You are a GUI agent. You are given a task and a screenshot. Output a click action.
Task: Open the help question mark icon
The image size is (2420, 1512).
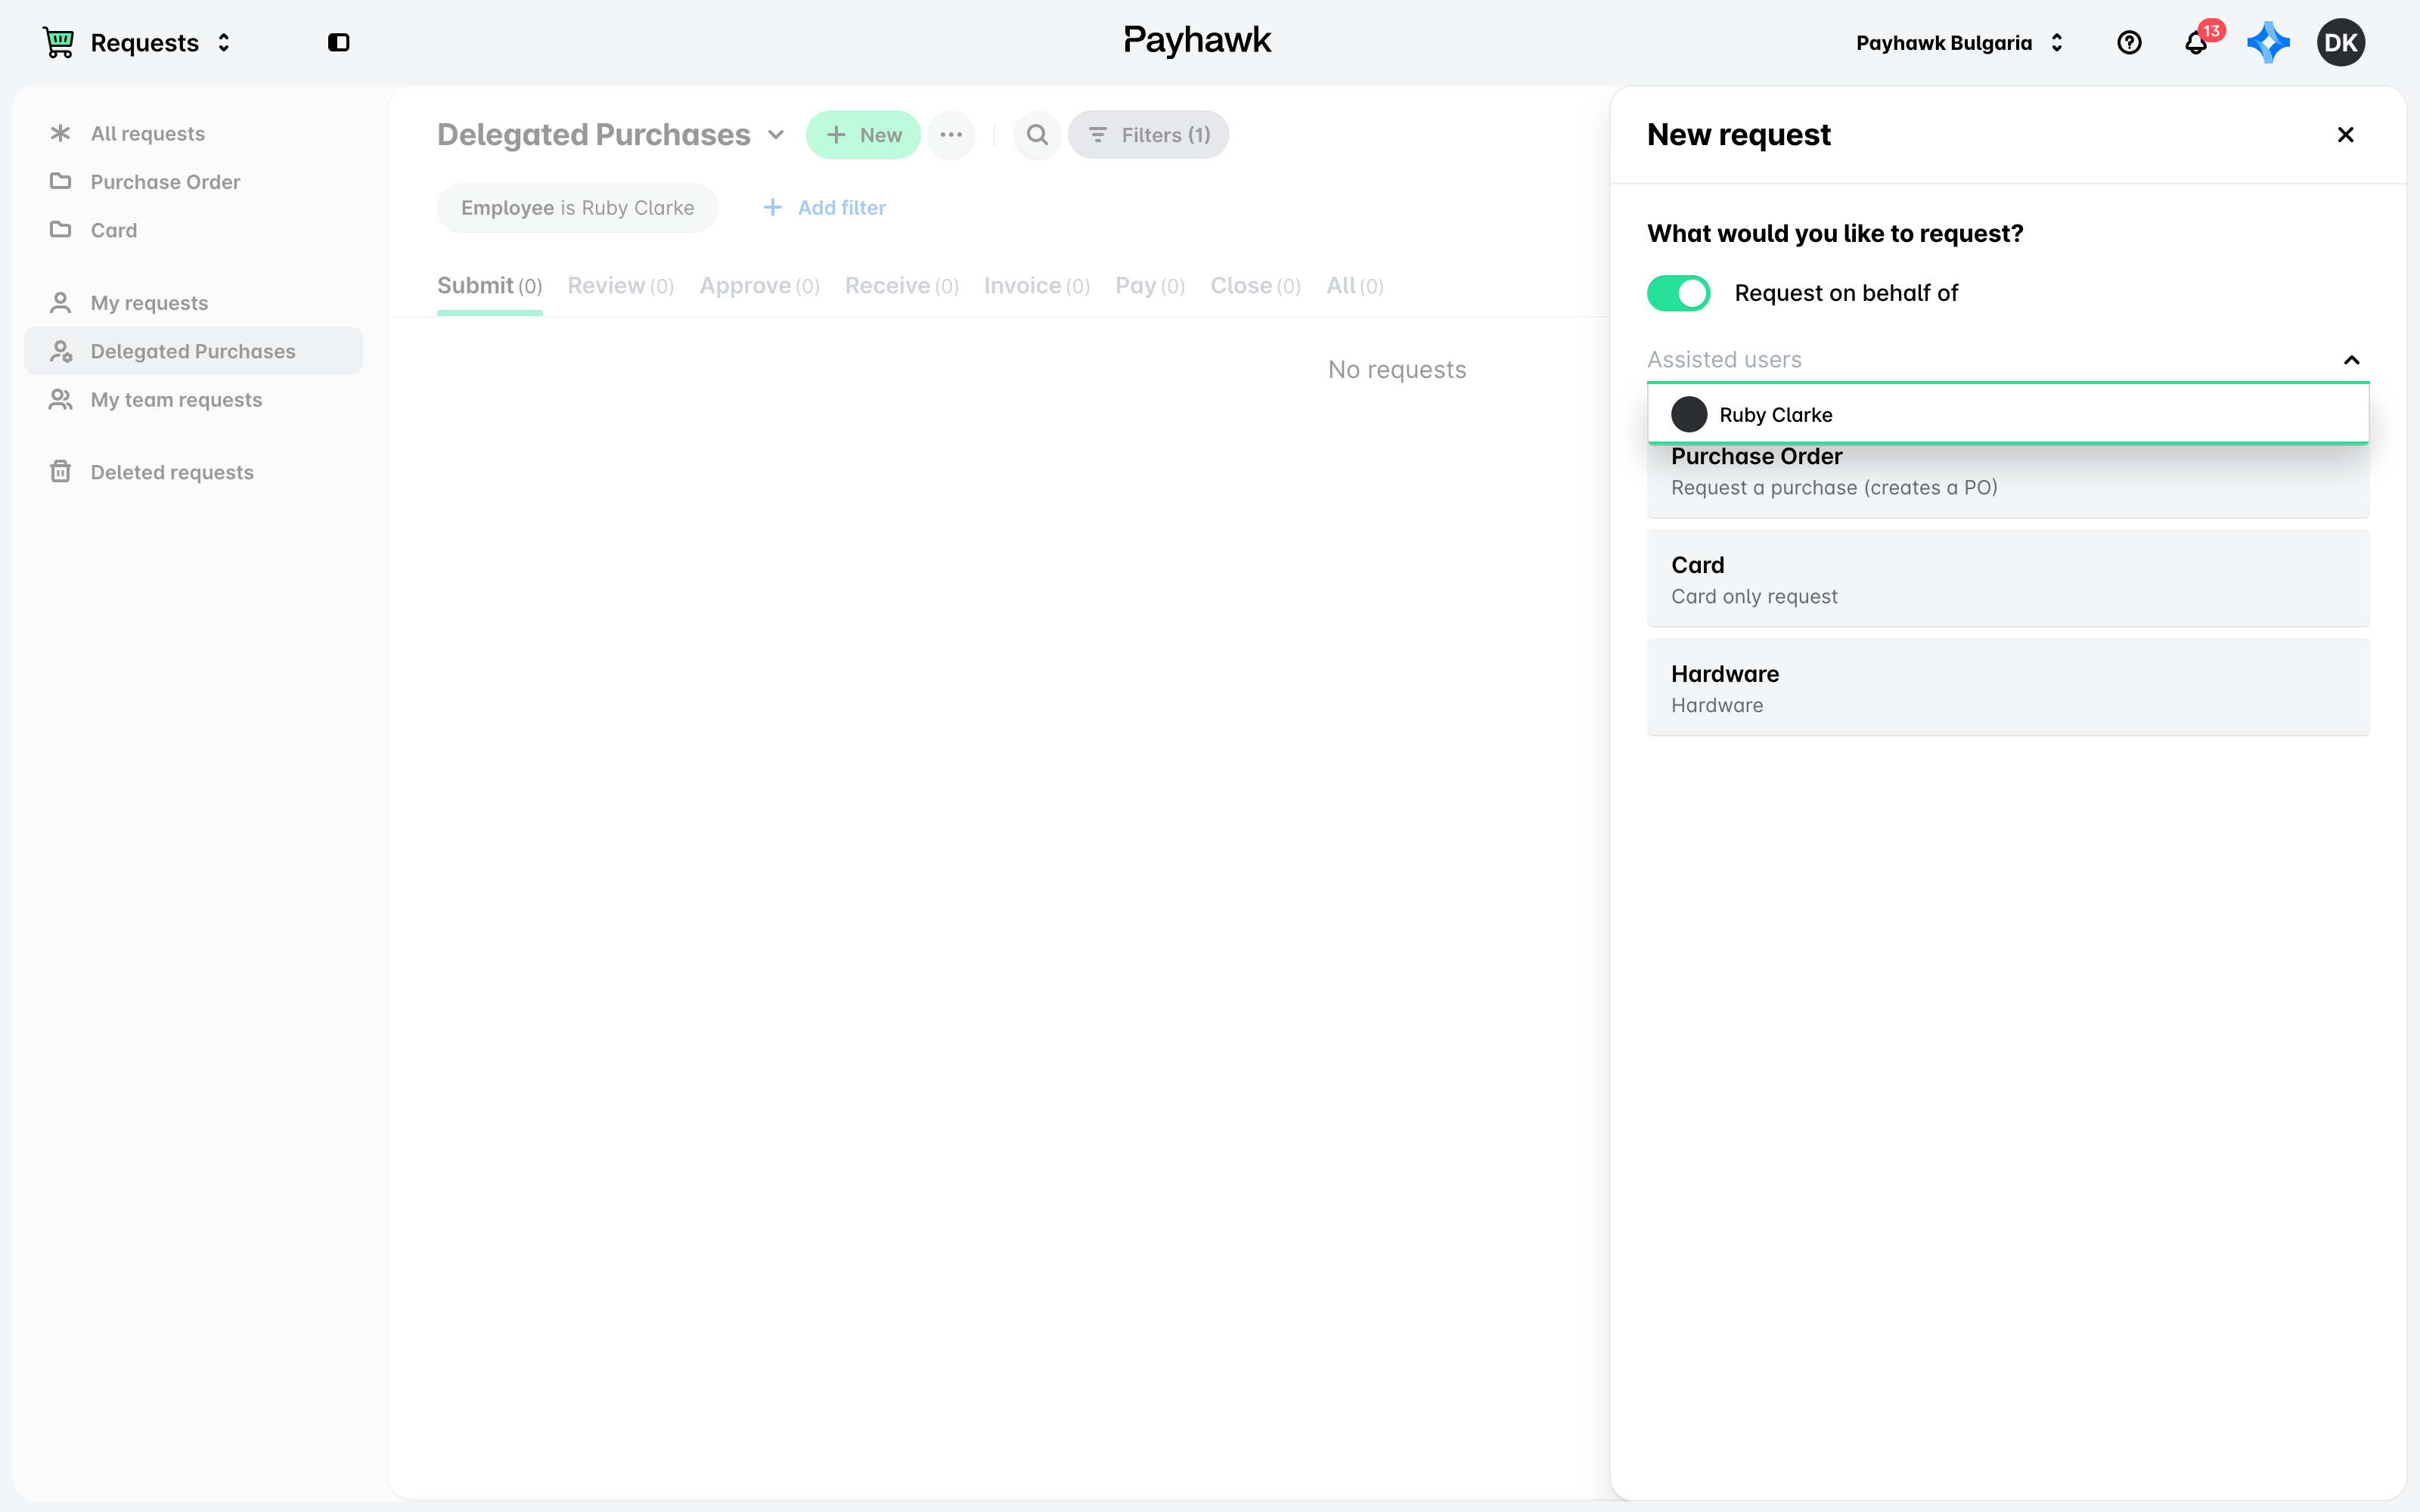(2129, 42)
